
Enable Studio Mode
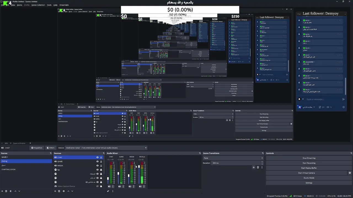[309, 178]
